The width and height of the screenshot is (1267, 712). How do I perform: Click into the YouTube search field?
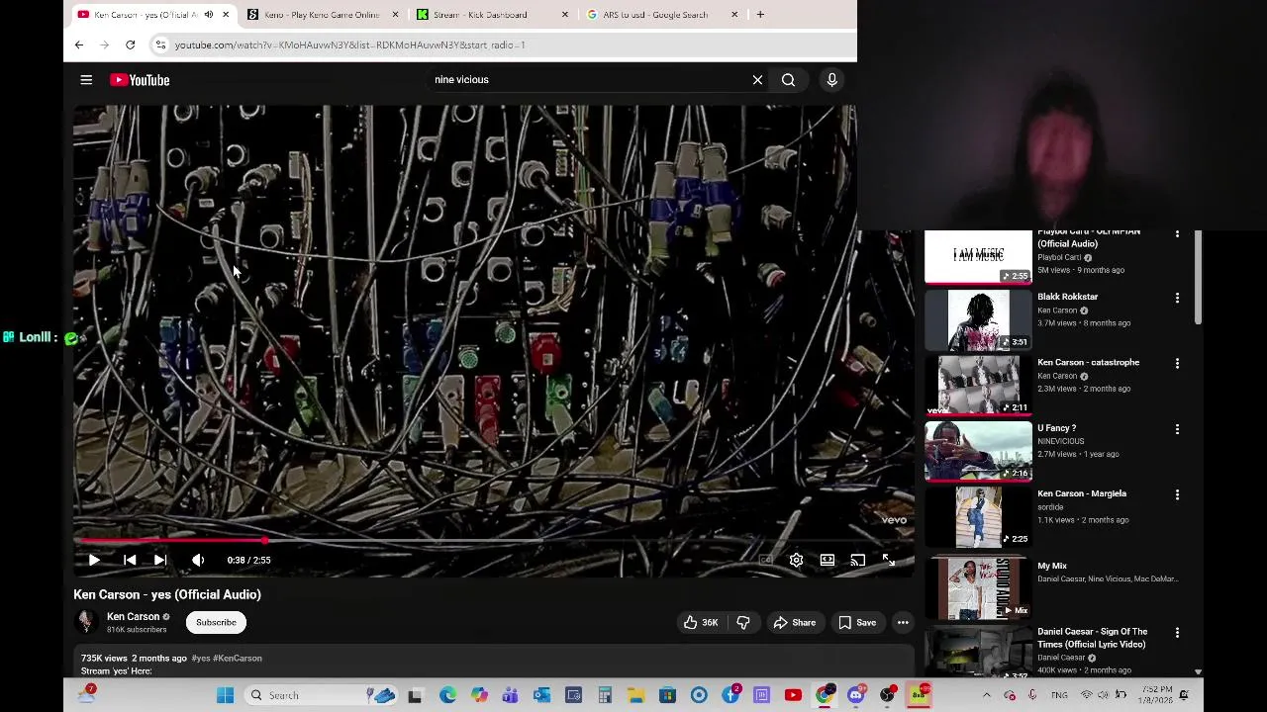589,80
